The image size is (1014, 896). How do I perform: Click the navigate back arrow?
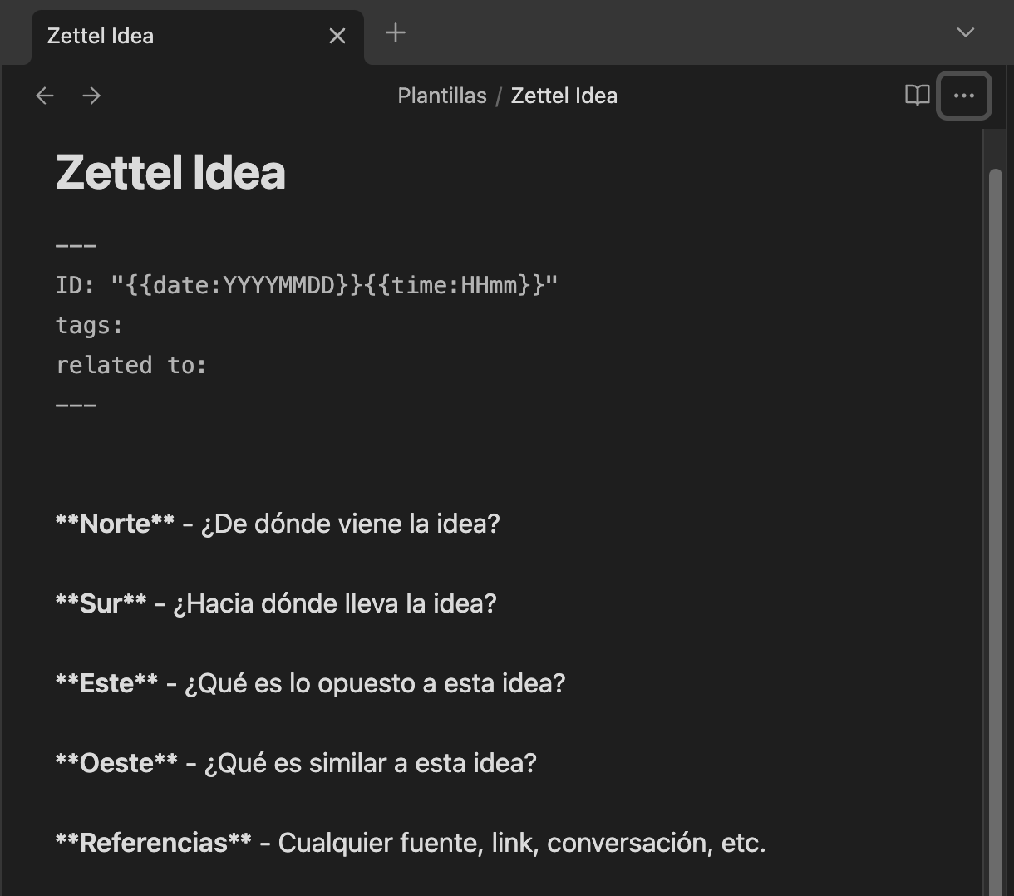(x=44, y=96)
